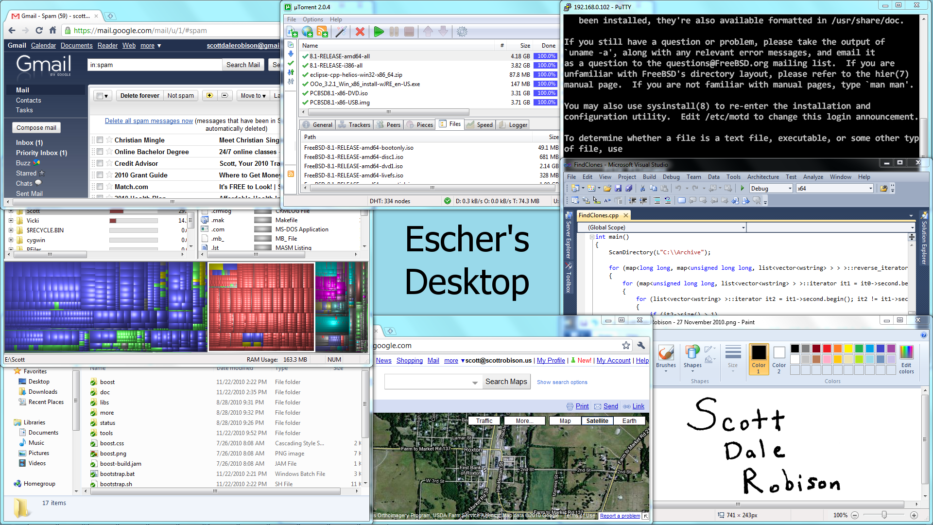Switch to Peers tab in µTorrent
The height and width of the screenshot is (525, 933).
[388, 125]
